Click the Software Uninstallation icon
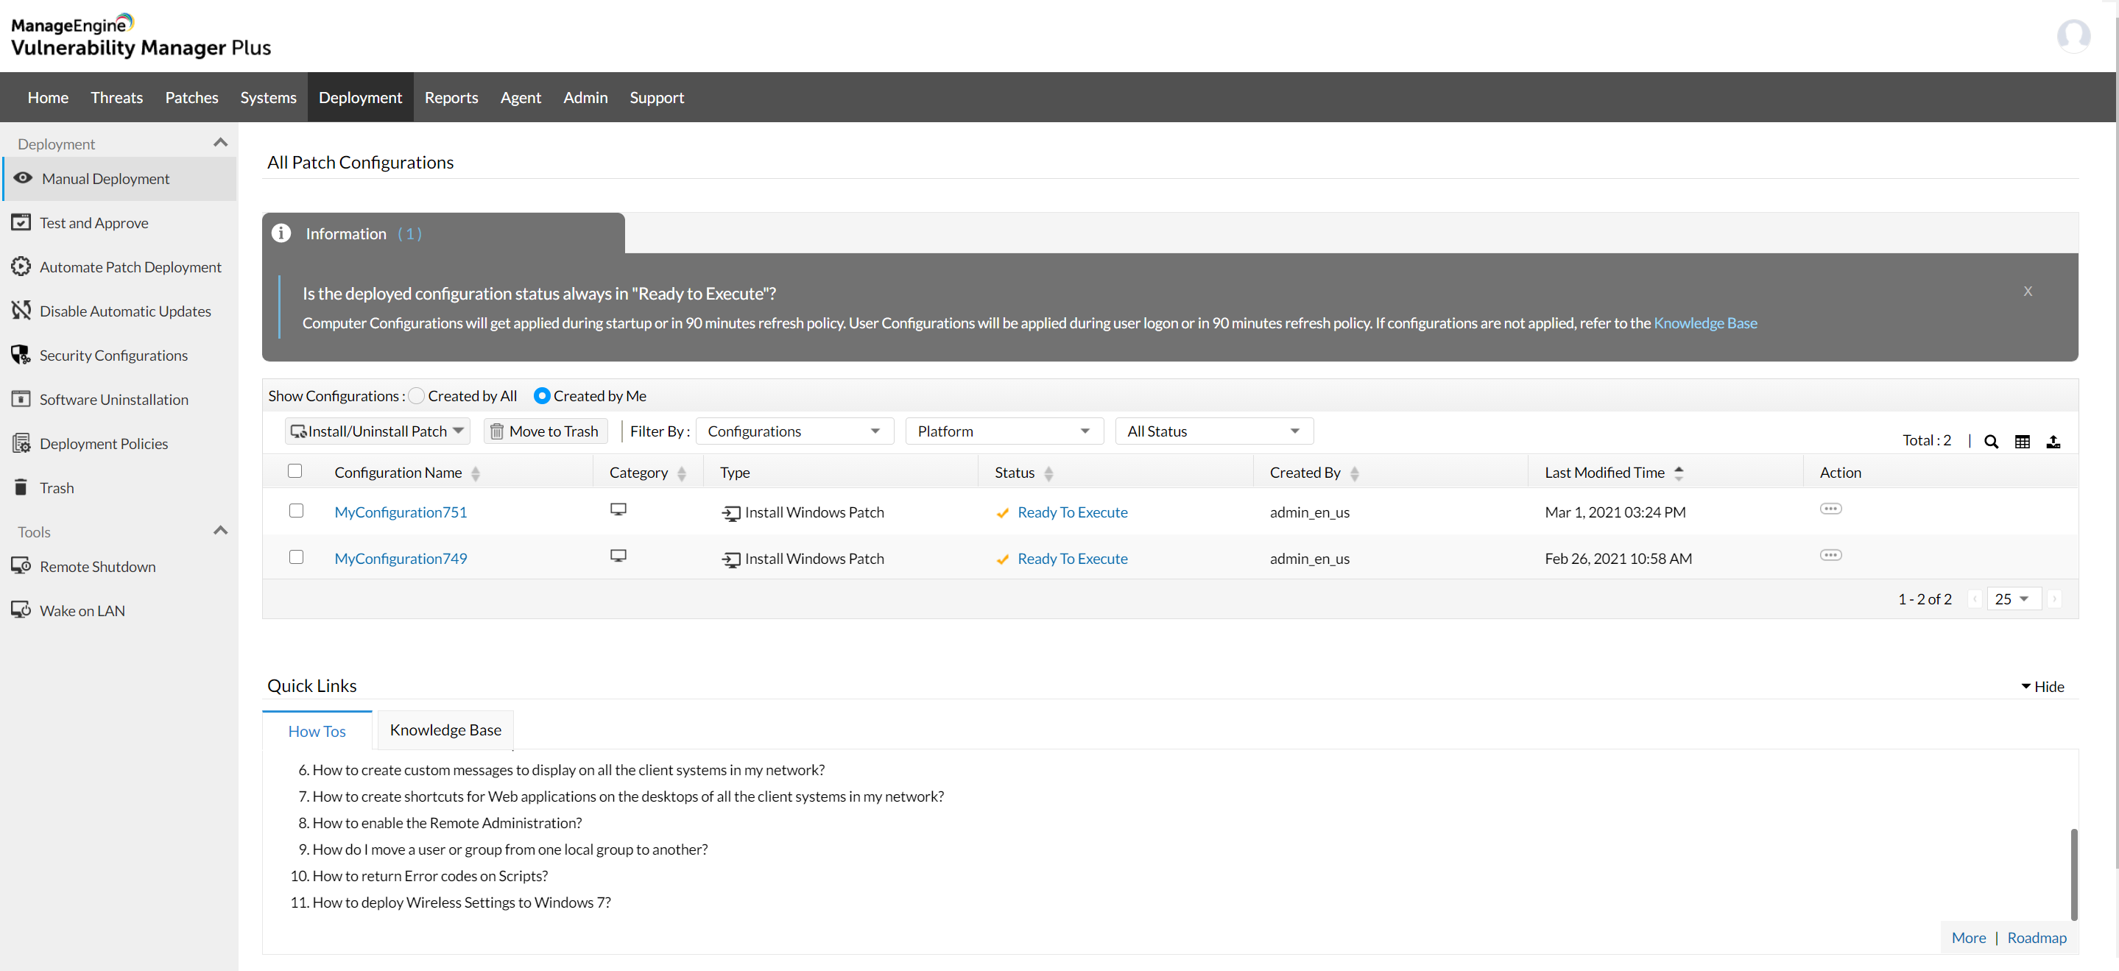 [21, 399]
